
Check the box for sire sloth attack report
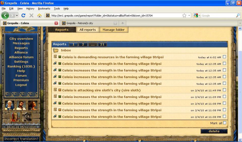pyautogui.click(x=224, y=90)
